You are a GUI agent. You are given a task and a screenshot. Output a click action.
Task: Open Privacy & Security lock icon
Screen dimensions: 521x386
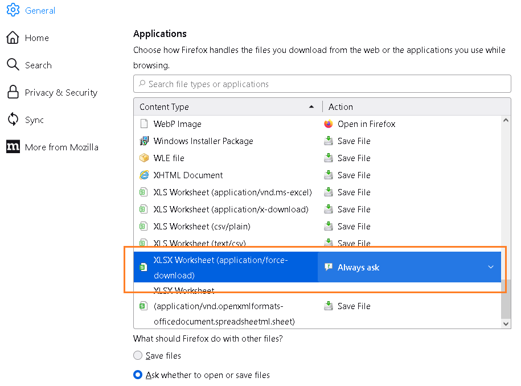[x=13, y=92]
